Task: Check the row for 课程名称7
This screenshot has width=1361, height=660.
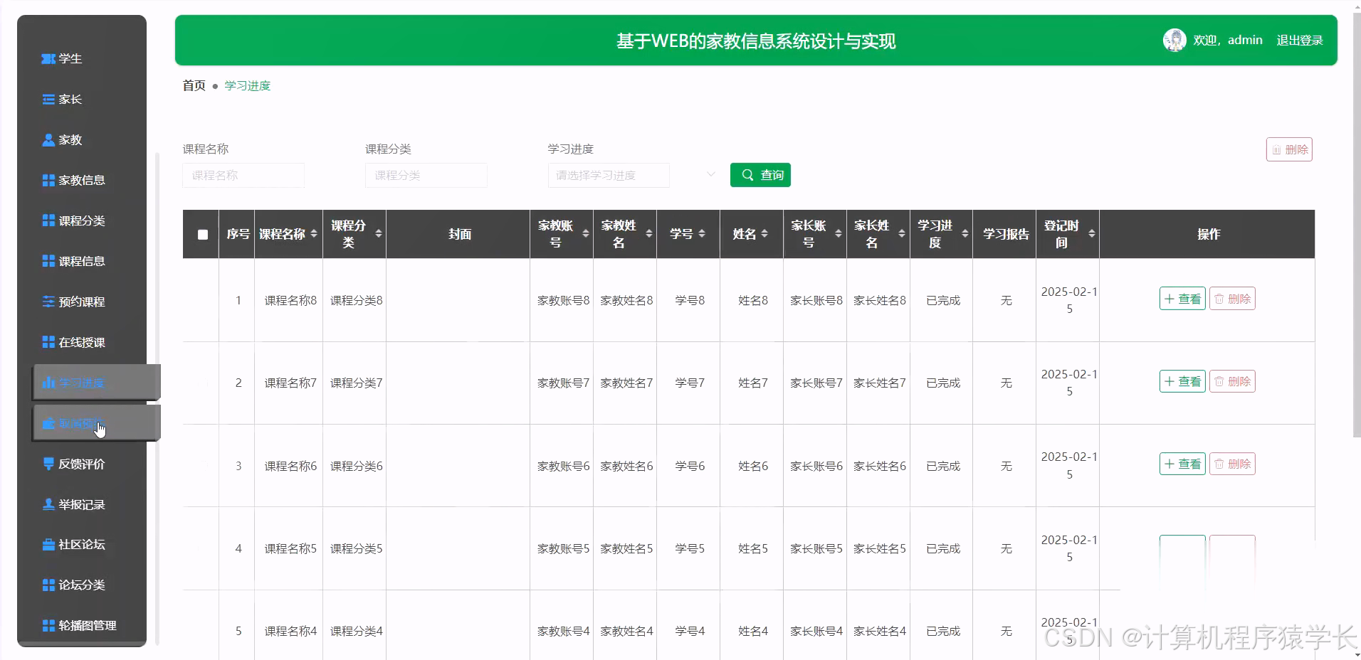Action: tap(201, 383)
